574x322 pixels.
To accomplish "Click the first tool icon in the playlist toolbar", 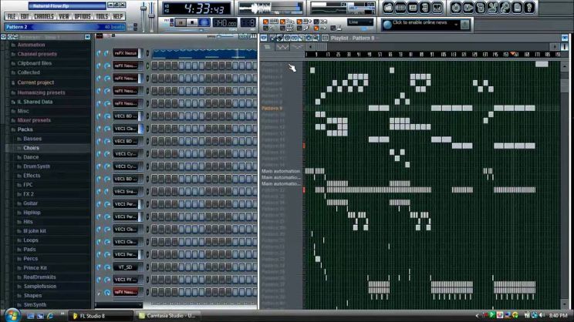I will (272, 38).
